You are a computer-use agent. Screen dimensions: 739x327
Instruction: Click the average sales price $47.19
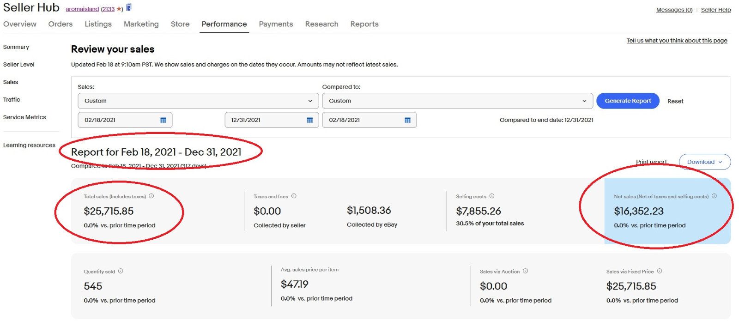(295, 284)
